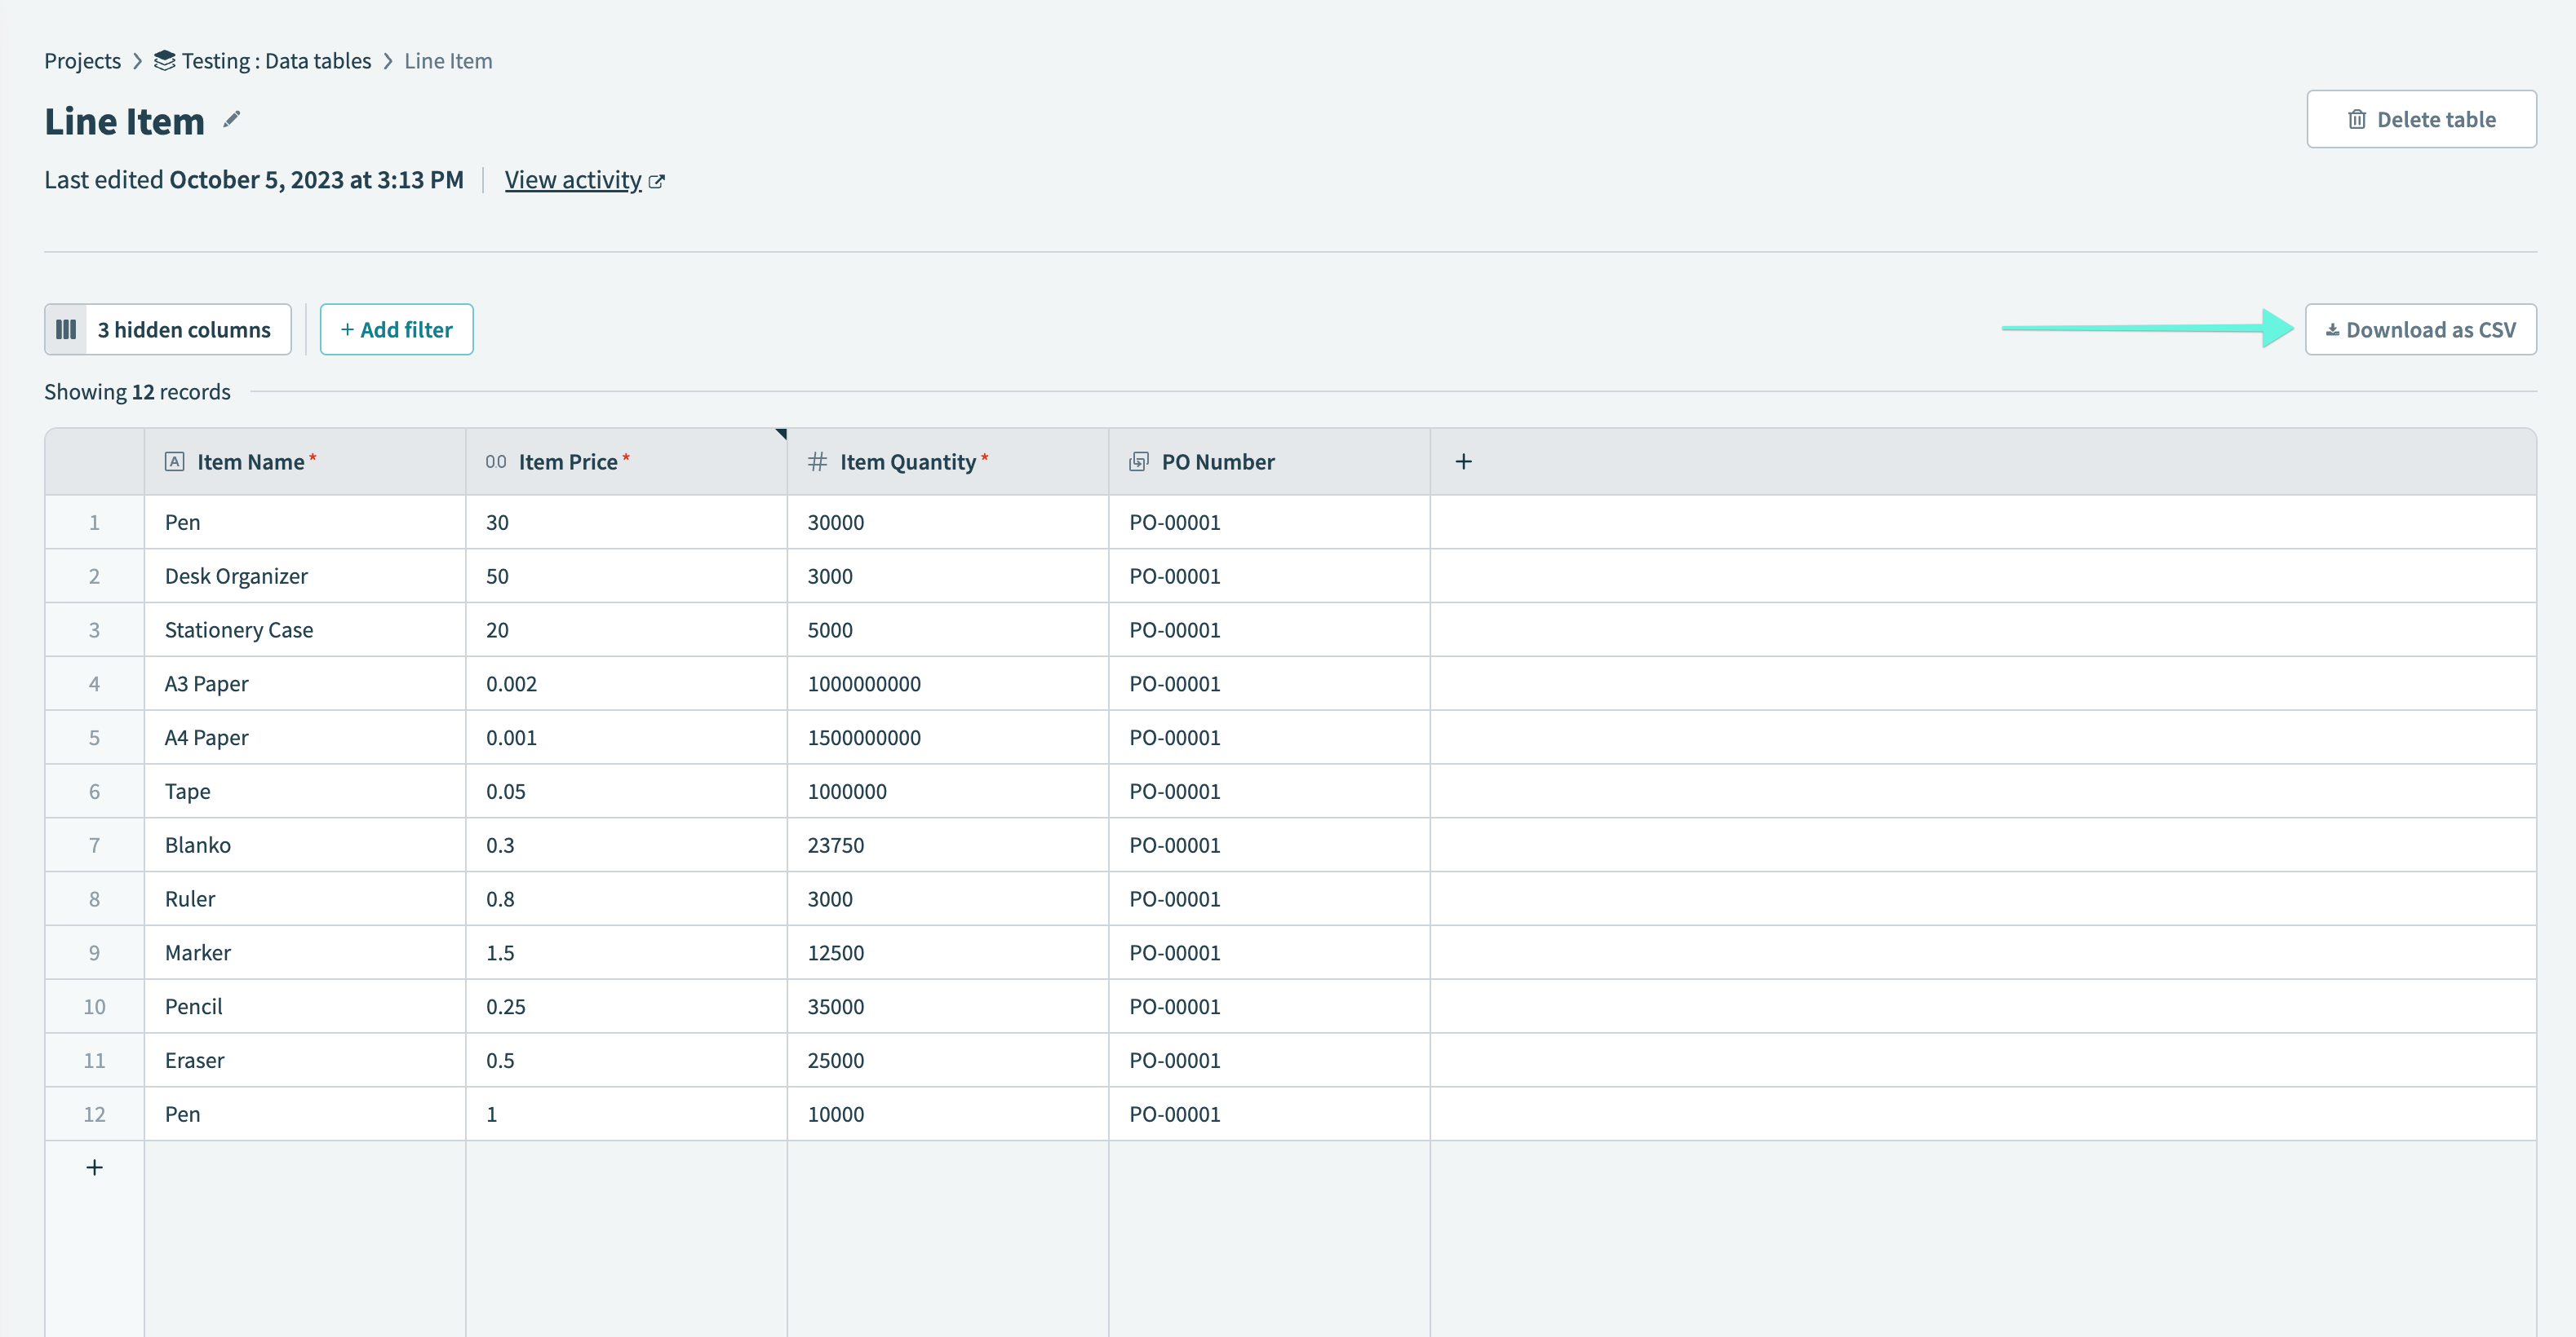This screenshot has height=1337, width=2576.
Task: Click the plus to add a new column
Action: click(1464, 461)
